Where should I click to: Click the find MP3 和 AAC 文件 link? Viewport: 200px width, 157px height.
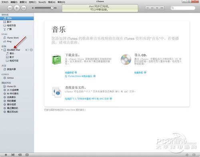pyautogui.click(x=88, y=99)
